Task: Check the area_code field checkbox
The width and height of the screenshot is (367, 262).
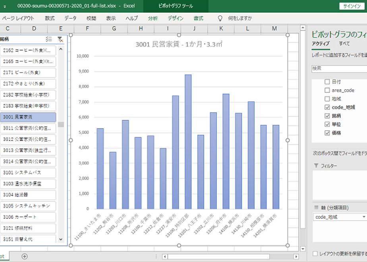Action: click(327, 90)
